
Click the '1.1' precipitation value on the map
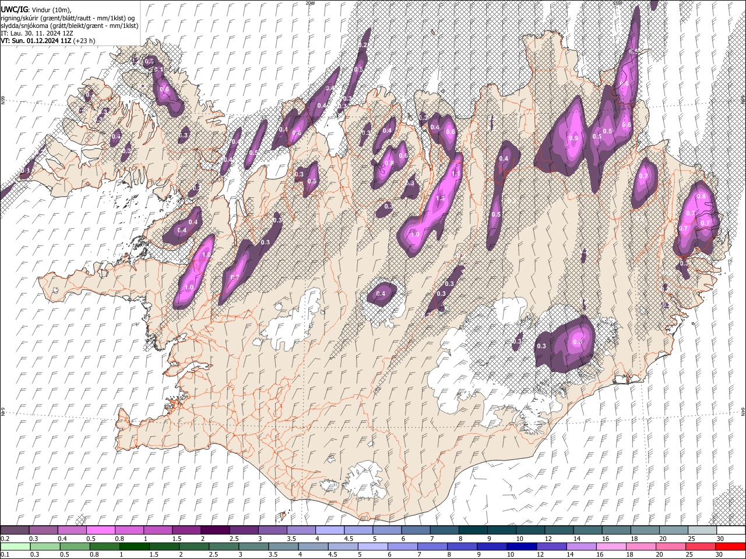coord(456,174)
